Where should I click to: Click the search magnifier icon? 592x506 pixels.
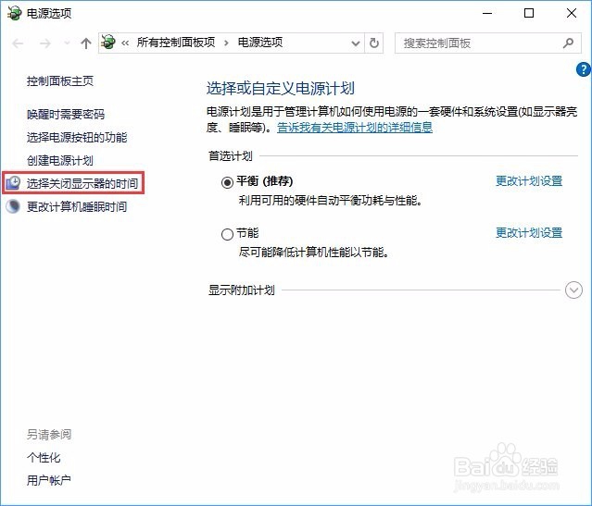568,43
